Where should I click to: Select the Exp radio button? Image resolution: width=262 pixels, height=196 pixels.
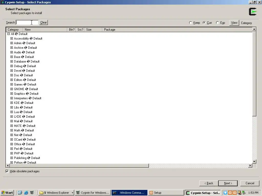[217, 23]
